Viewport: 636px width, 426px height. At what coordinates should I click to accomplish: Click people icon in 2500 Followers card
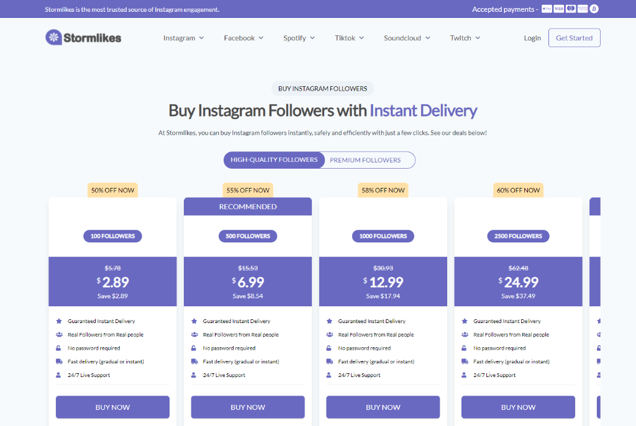[465, 334]
